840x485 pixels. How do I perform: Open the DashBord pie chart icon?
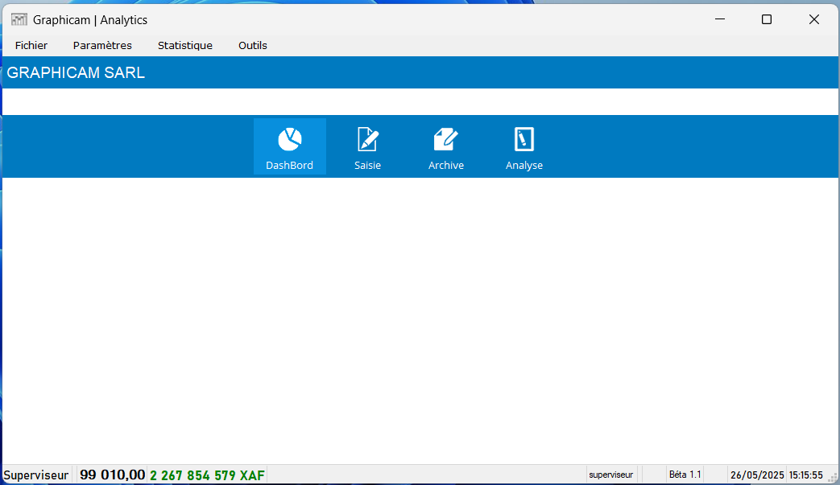[289, 140]
